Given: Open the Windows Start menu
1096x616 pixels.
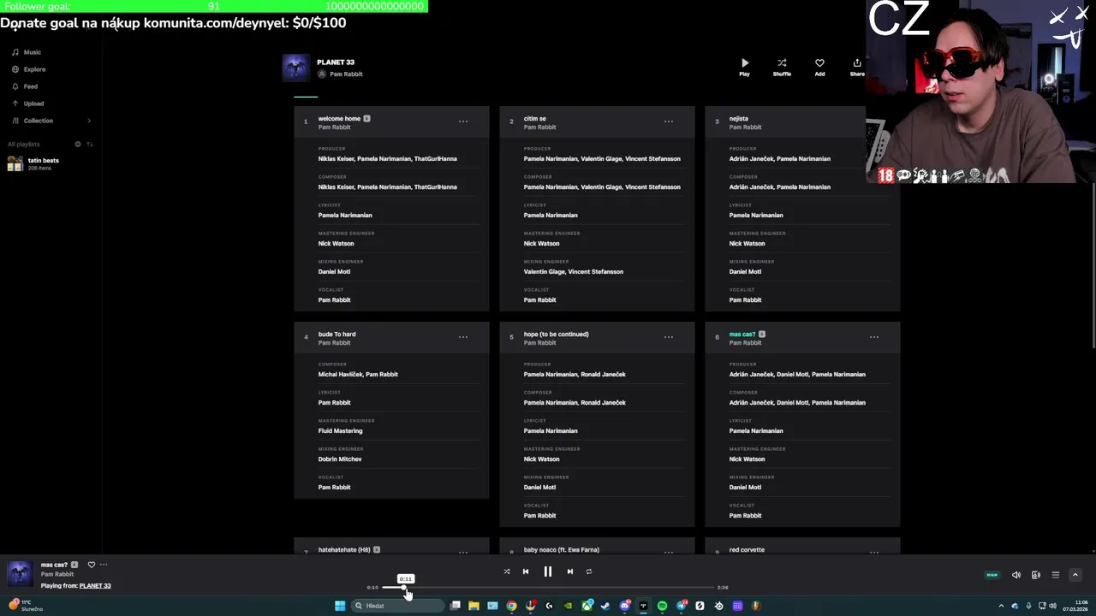Looking at the screenshot, I should pyautogui.click(x=340, y=606).
